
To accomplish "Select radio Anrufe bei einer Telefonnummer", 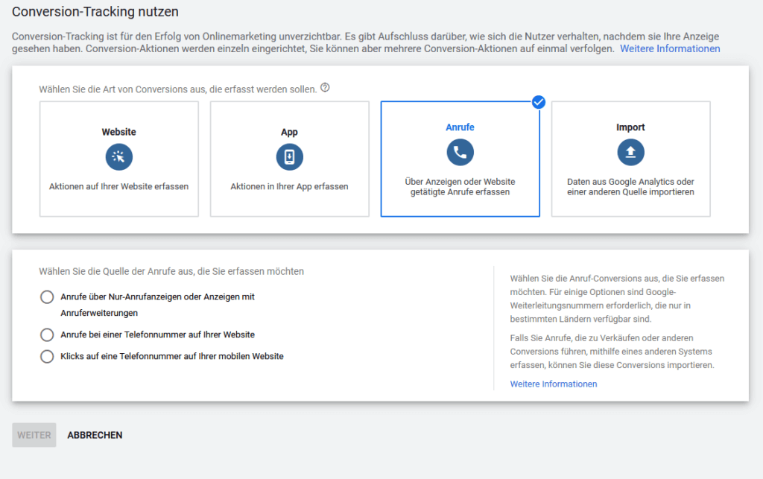I will [x=48, y=334].
